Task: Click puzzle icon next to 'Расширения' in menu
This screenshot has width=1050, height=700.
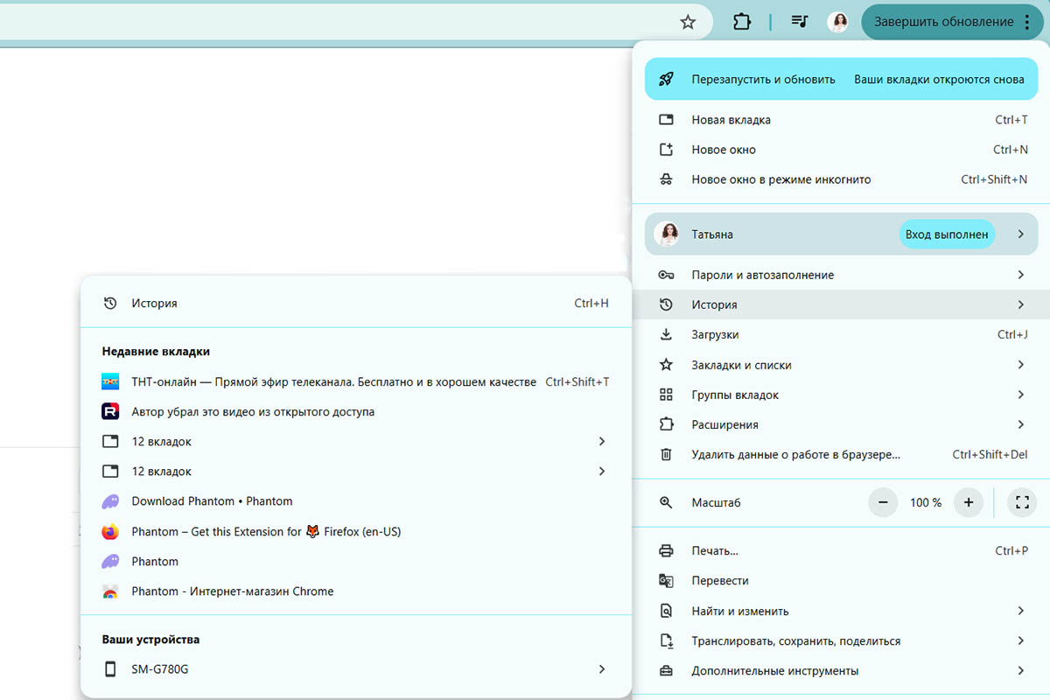Action: (x=666, y=424)
